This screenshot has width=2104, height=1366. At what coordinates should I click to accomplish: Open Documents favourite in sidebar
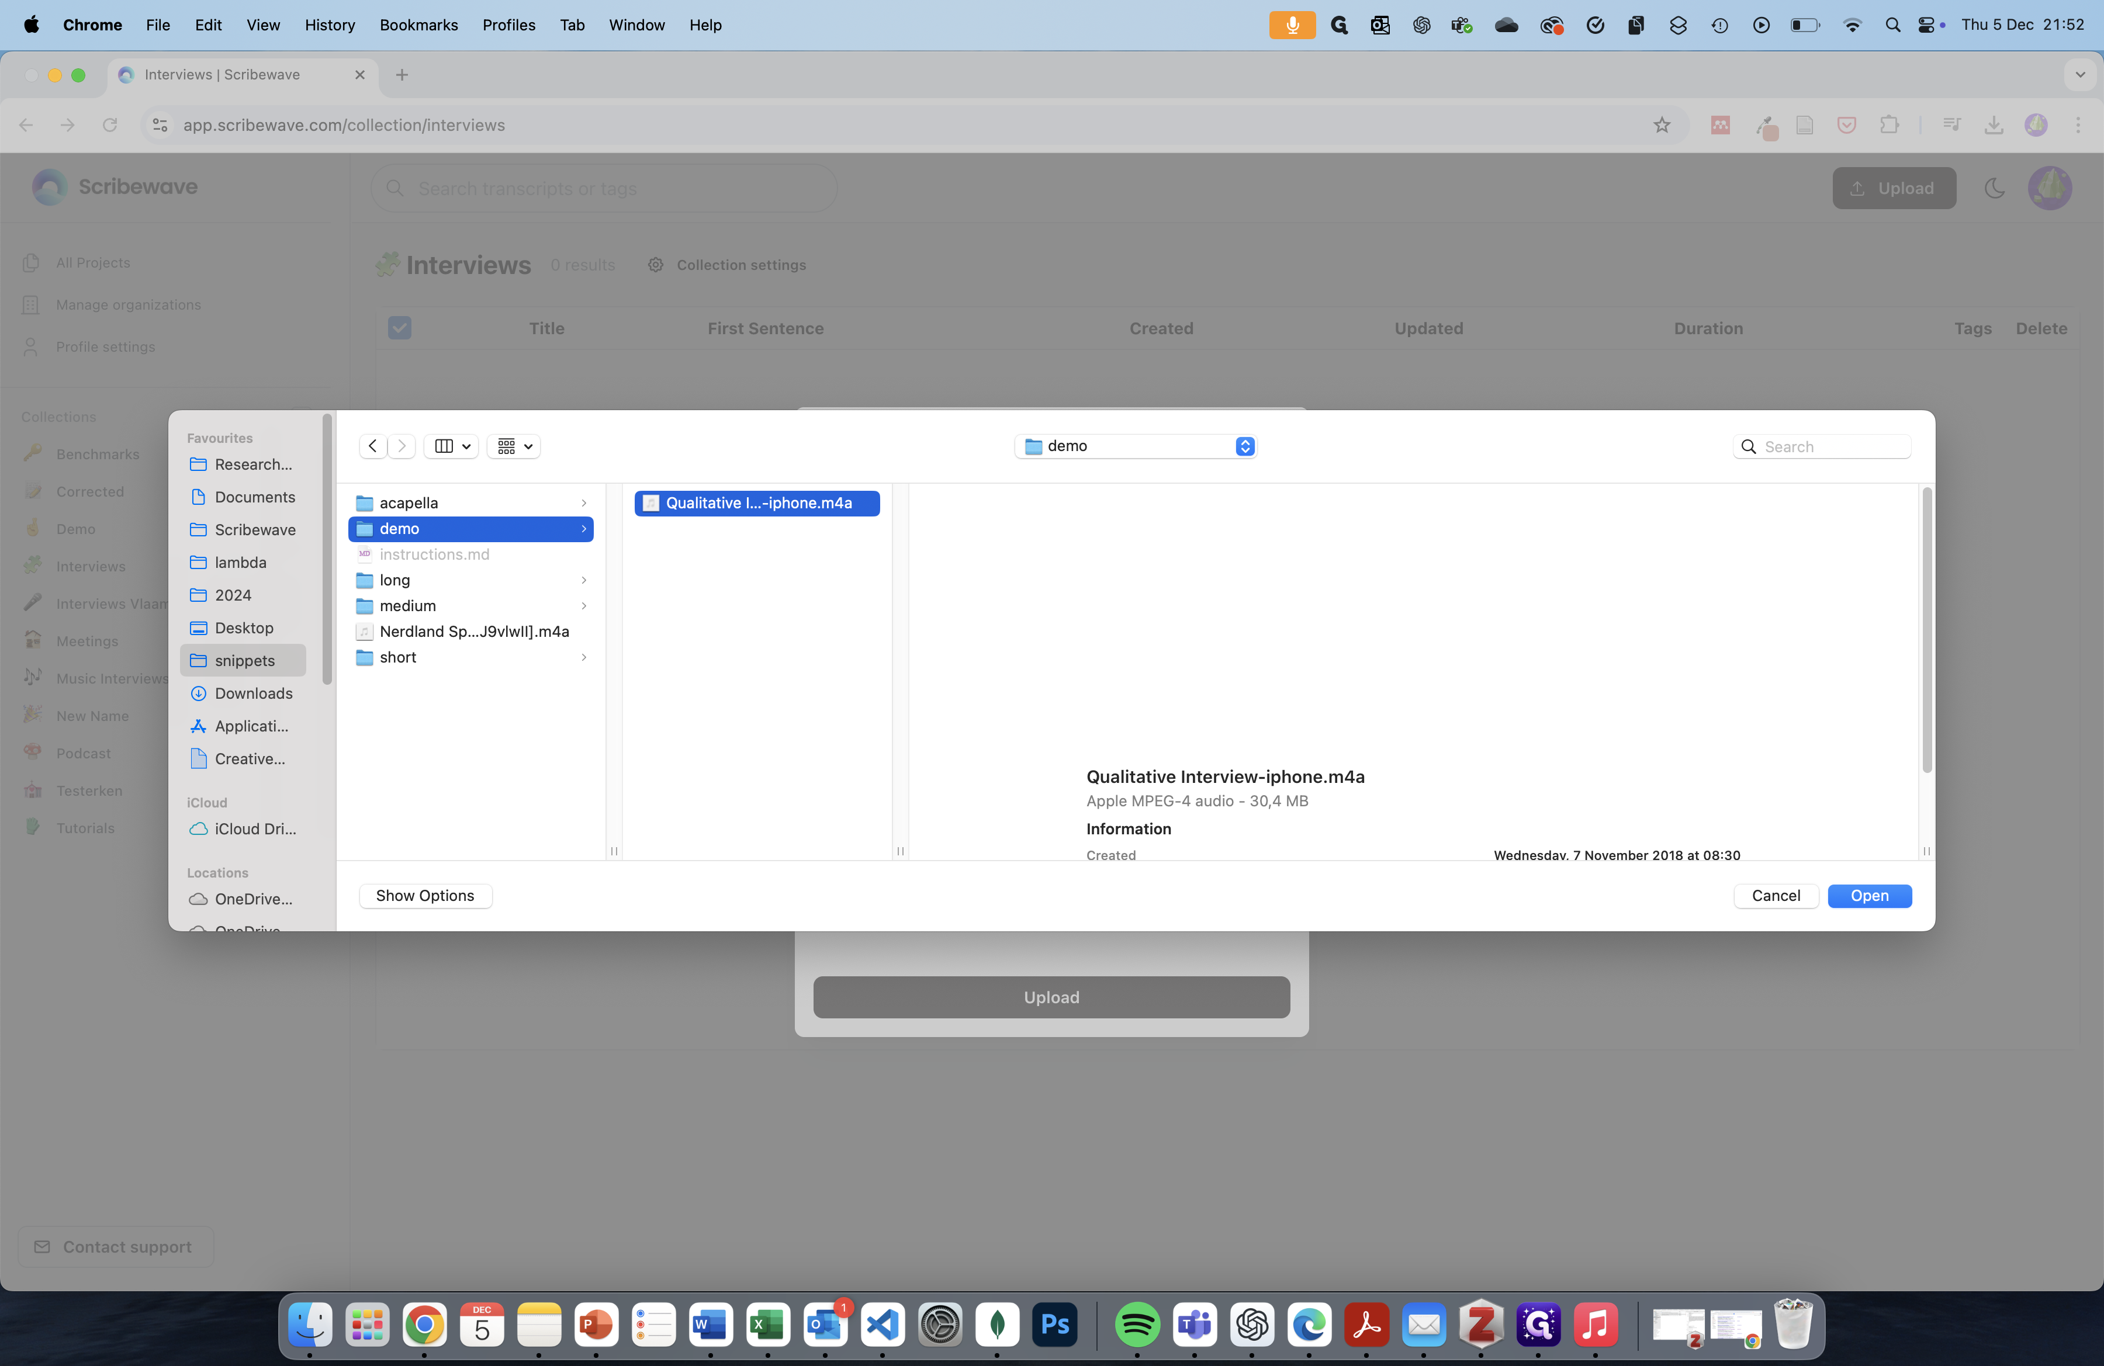click(x=243, y=497)
